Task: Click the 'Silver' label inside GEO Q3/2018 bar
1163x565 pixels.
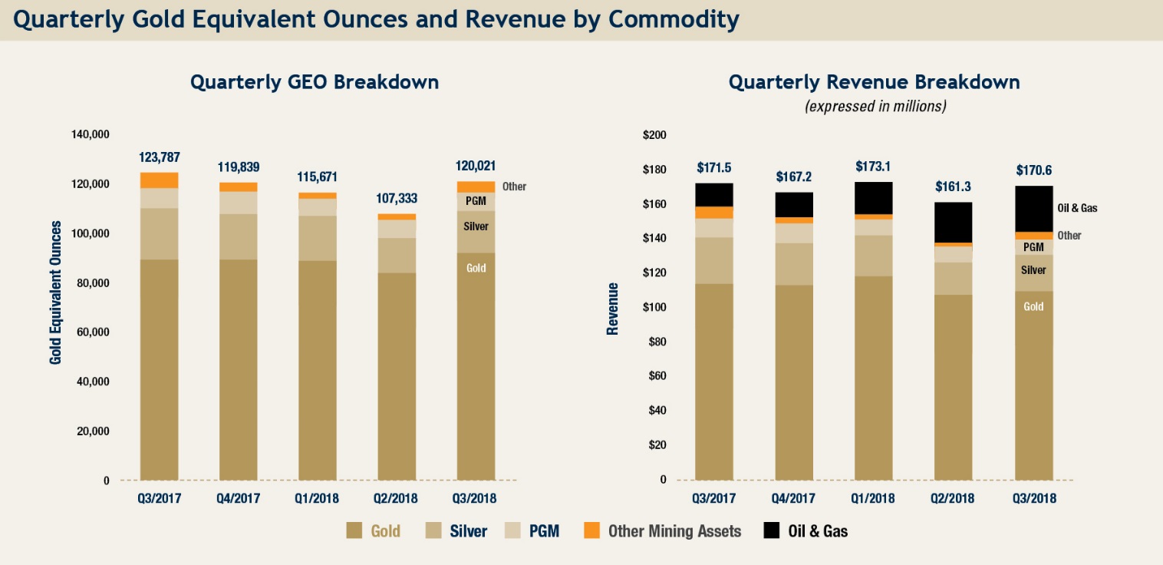Action: pos(476,226)
